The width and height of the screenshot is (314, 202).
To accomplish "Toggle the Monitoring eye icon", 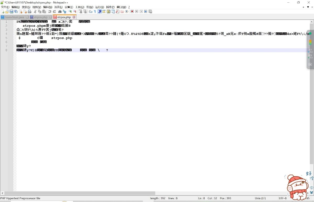I will [x=127, y=11].
